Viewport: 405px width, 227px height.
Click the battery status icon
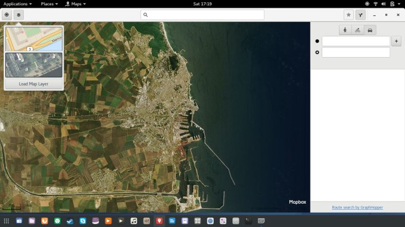coord(392,4)
